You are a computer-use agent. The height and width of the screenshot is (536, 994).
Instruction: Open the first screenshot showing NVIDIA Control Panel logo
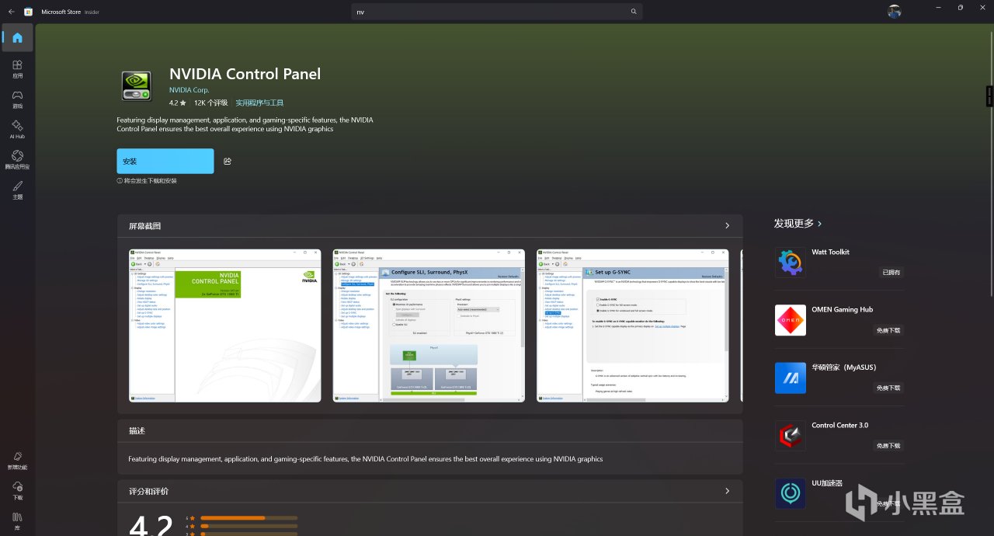tap(224, 325)
